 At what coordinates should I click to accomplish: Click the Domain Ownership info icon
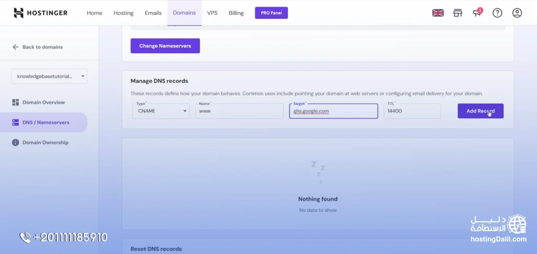(16, 142)
